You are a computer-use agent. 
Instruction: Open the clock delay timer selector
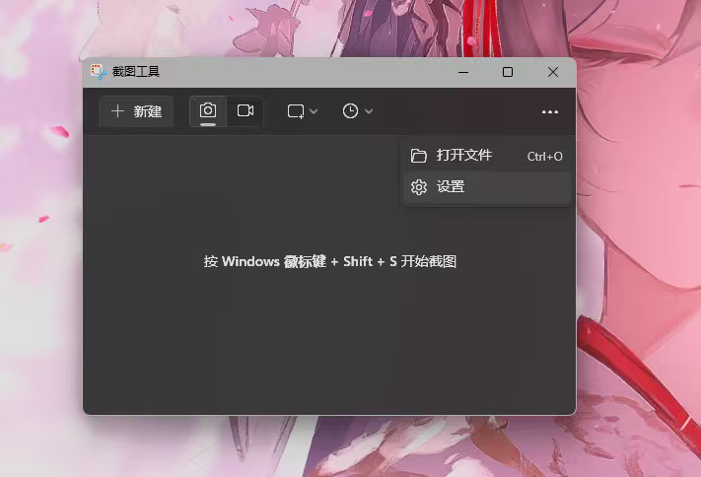click(350, 111)
